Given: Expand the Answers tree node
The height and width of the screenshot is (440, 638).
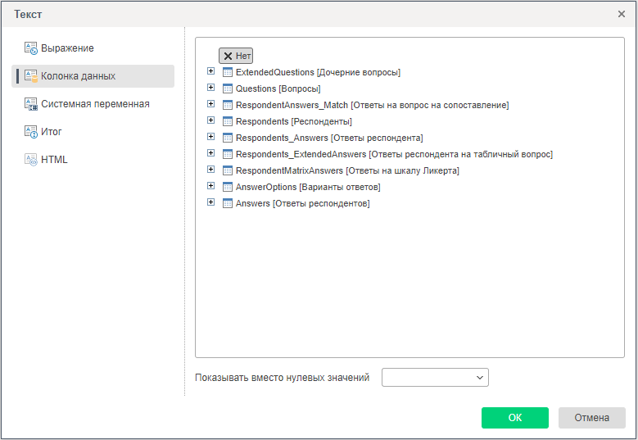Looking at the screenshot, I should pos(210,202).
